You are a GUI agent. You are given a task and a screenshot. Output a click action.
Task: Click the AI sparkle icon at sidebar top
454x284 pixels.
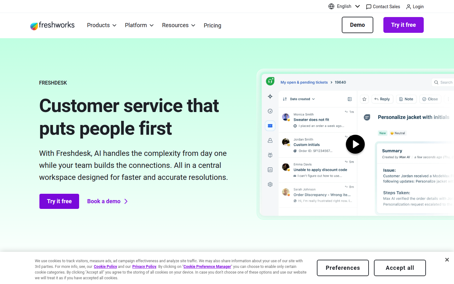click(270, 97)
